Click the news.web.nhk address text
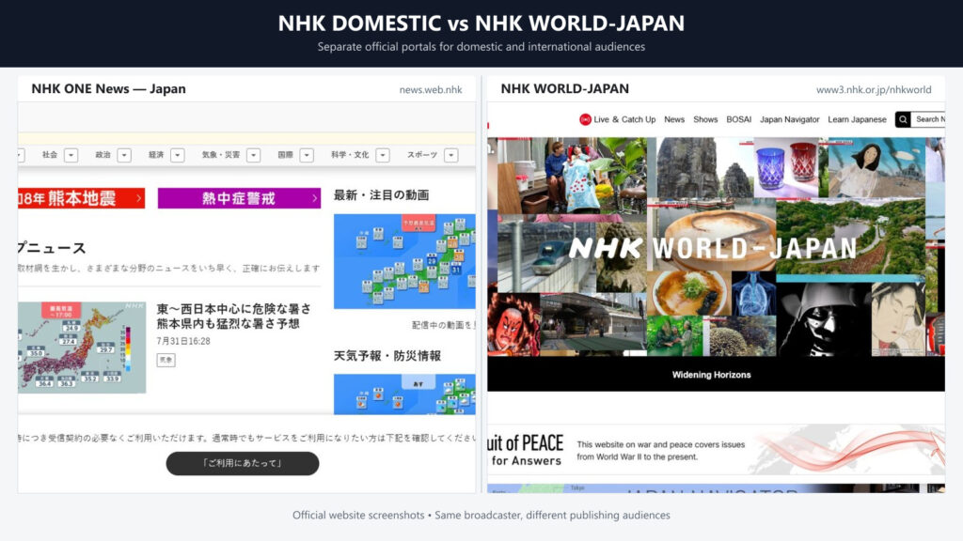 431,89
